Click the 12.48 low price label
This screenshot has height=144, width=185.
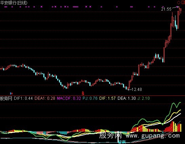137,90
